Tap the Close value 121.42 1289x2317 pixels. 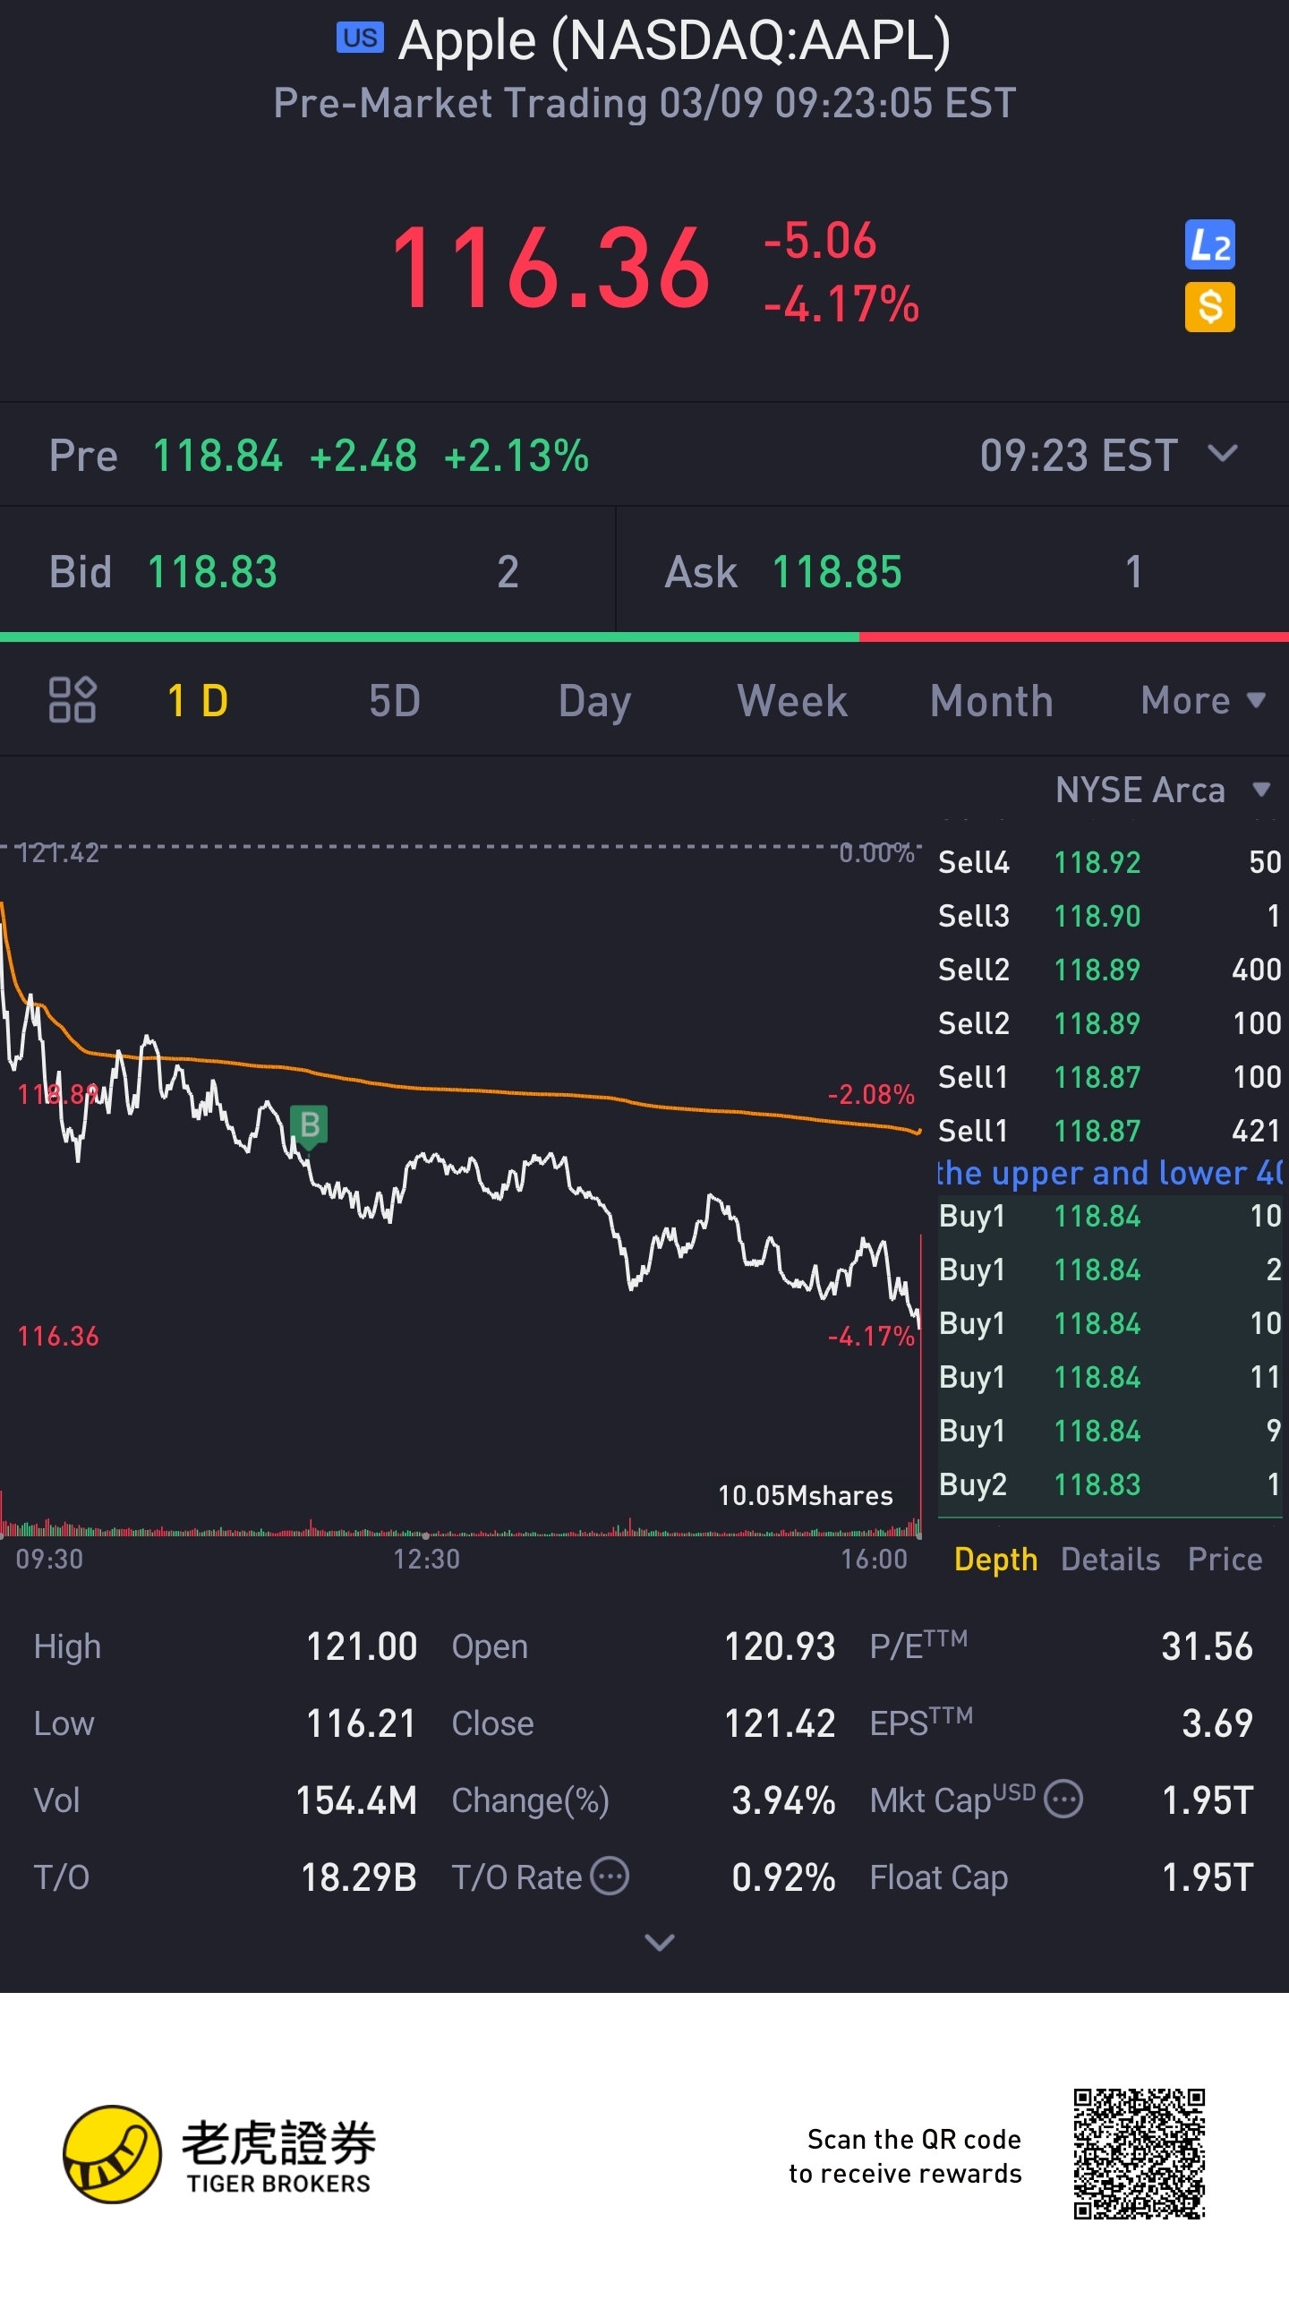click(780, 1723)
